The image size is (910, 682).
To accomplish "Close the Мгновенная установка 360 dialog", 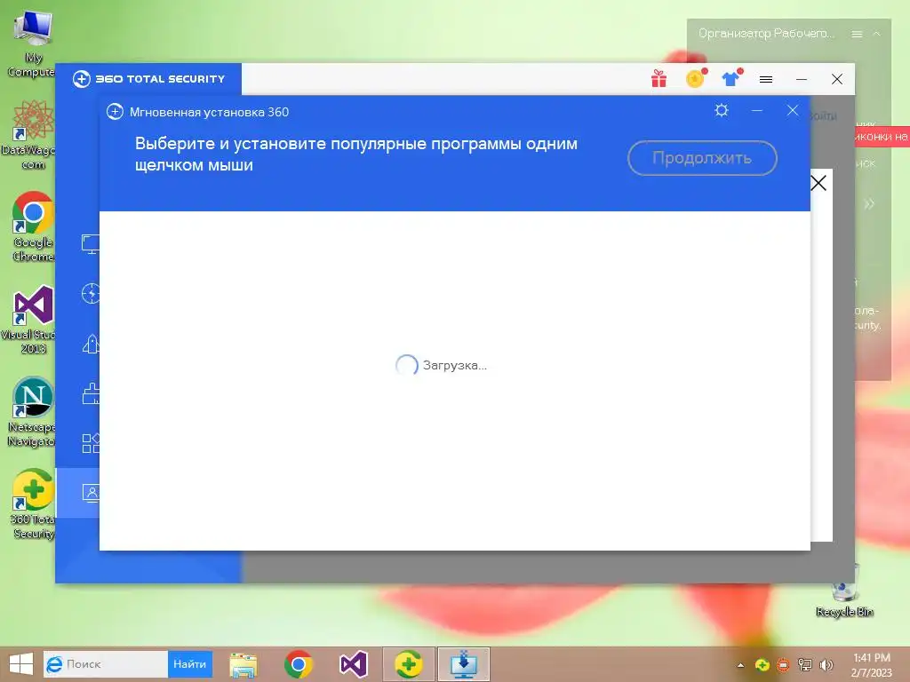I will [792, 110].
